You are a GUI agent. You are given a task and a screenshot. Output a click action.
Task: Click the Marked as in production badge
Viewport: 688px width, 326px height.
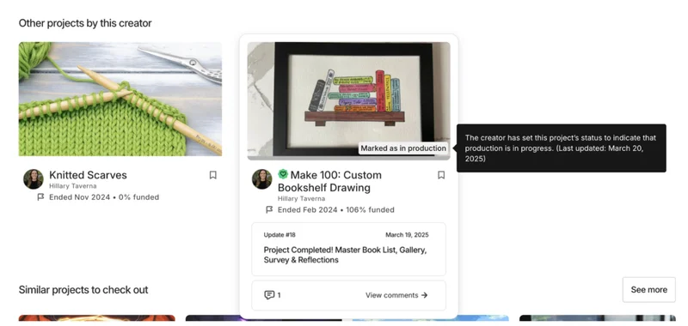pos(403,148)
